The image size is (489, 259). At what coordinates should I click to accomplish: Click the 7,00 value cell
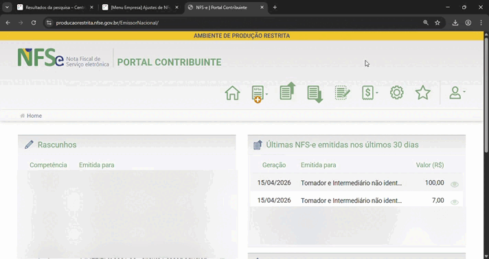tap(438, 201)
